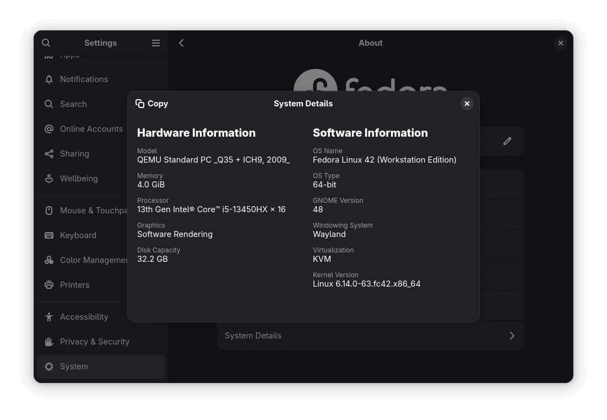This screenshot has height=420, width=607.
Task: Open the Sharing settings panel
Action: point(74,153)
